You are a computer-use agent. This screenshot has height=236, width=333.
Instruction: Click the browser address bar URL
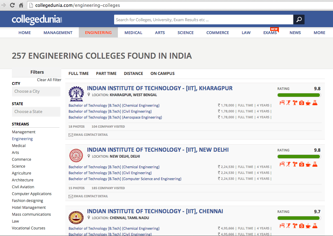click(78, 5)
